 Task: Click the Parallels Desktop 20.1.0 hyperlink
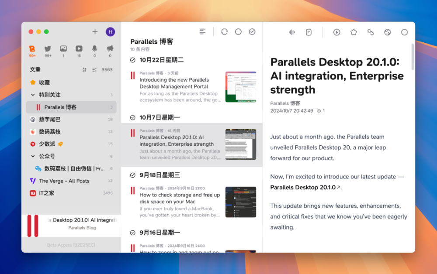pos(305,188)
